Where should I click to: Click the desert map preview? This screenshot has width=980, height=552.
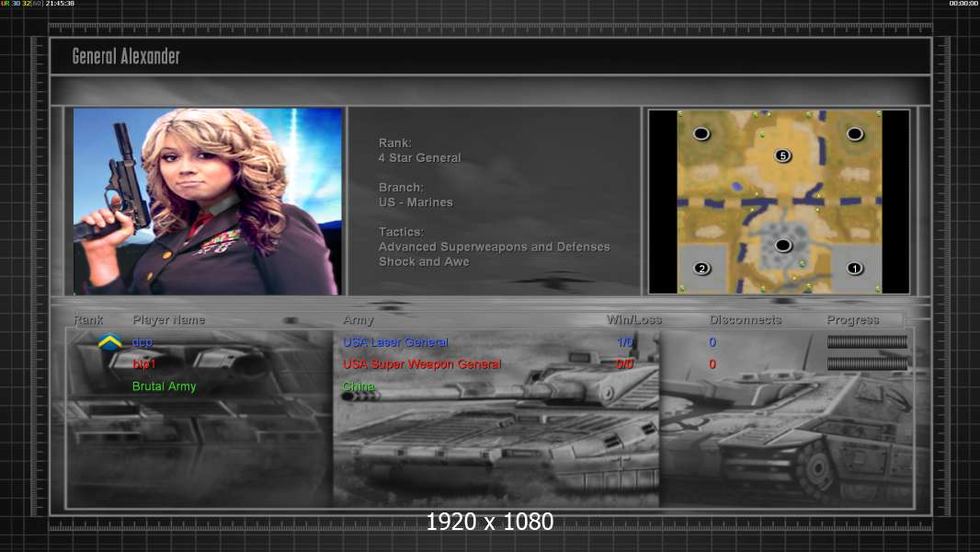point(780,201)
